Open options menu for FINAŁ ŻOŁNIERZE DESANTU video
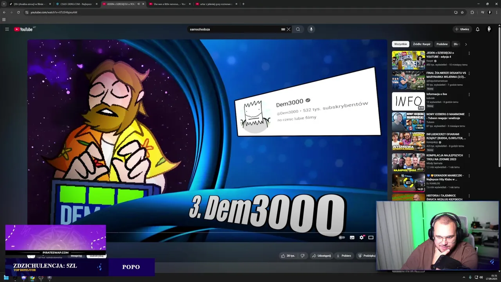The width and height of the screenshot is (501, 282). [469, 73]
